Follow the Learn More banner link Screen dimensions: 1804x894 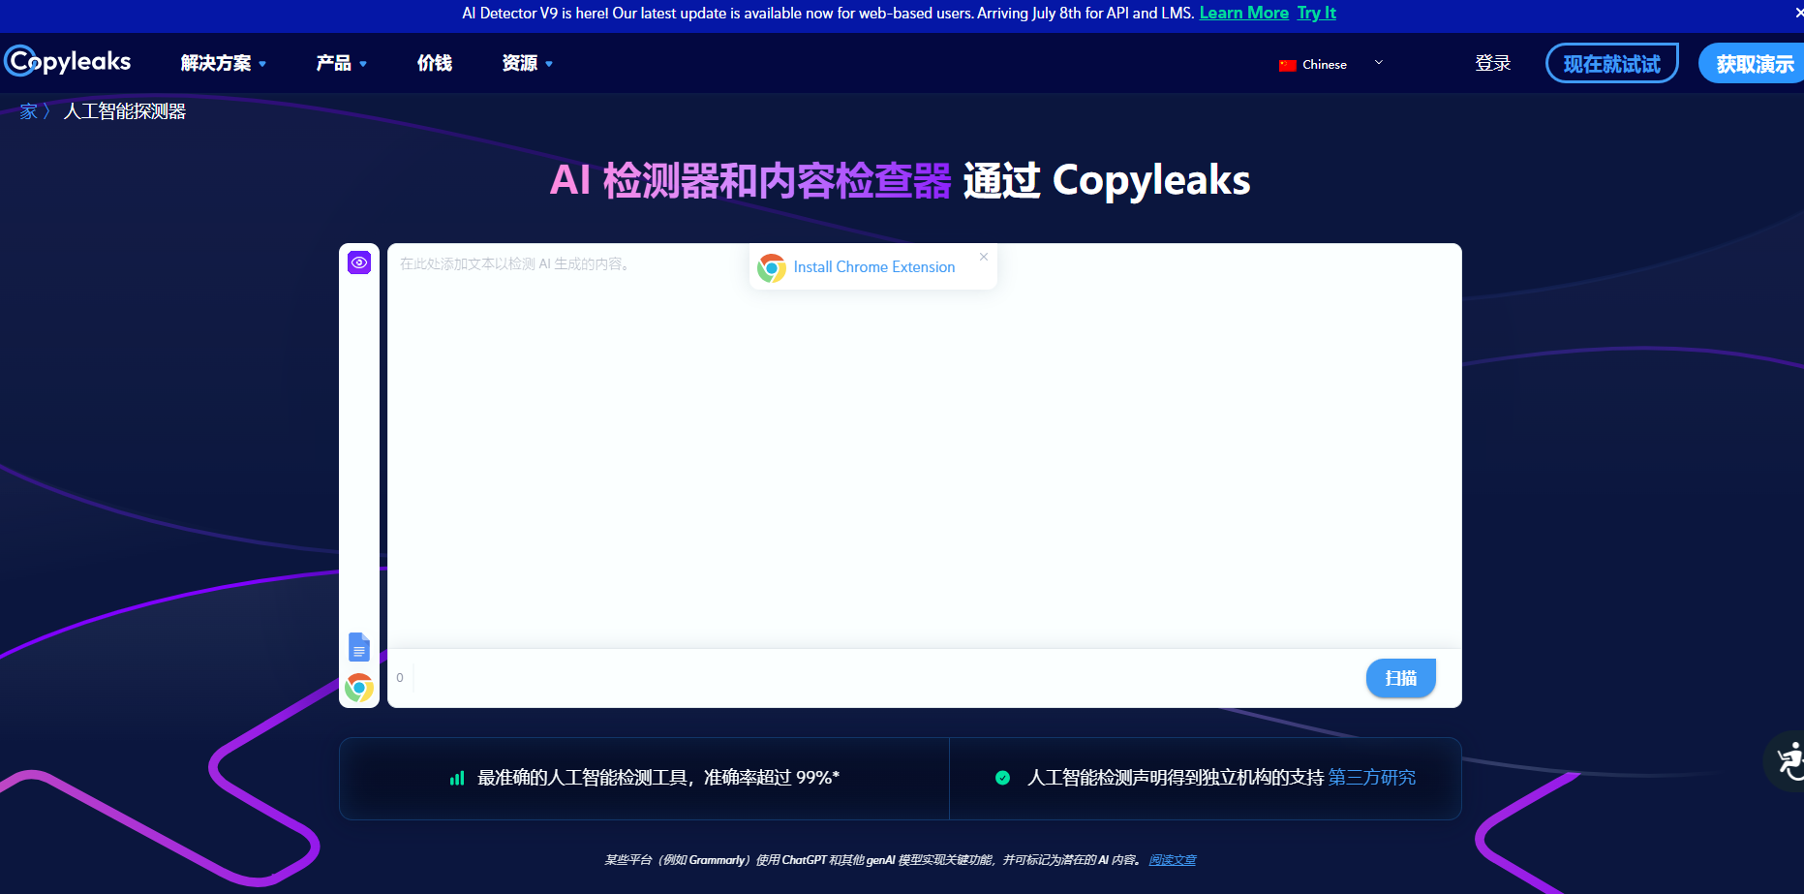click(x=1244, y=13)
